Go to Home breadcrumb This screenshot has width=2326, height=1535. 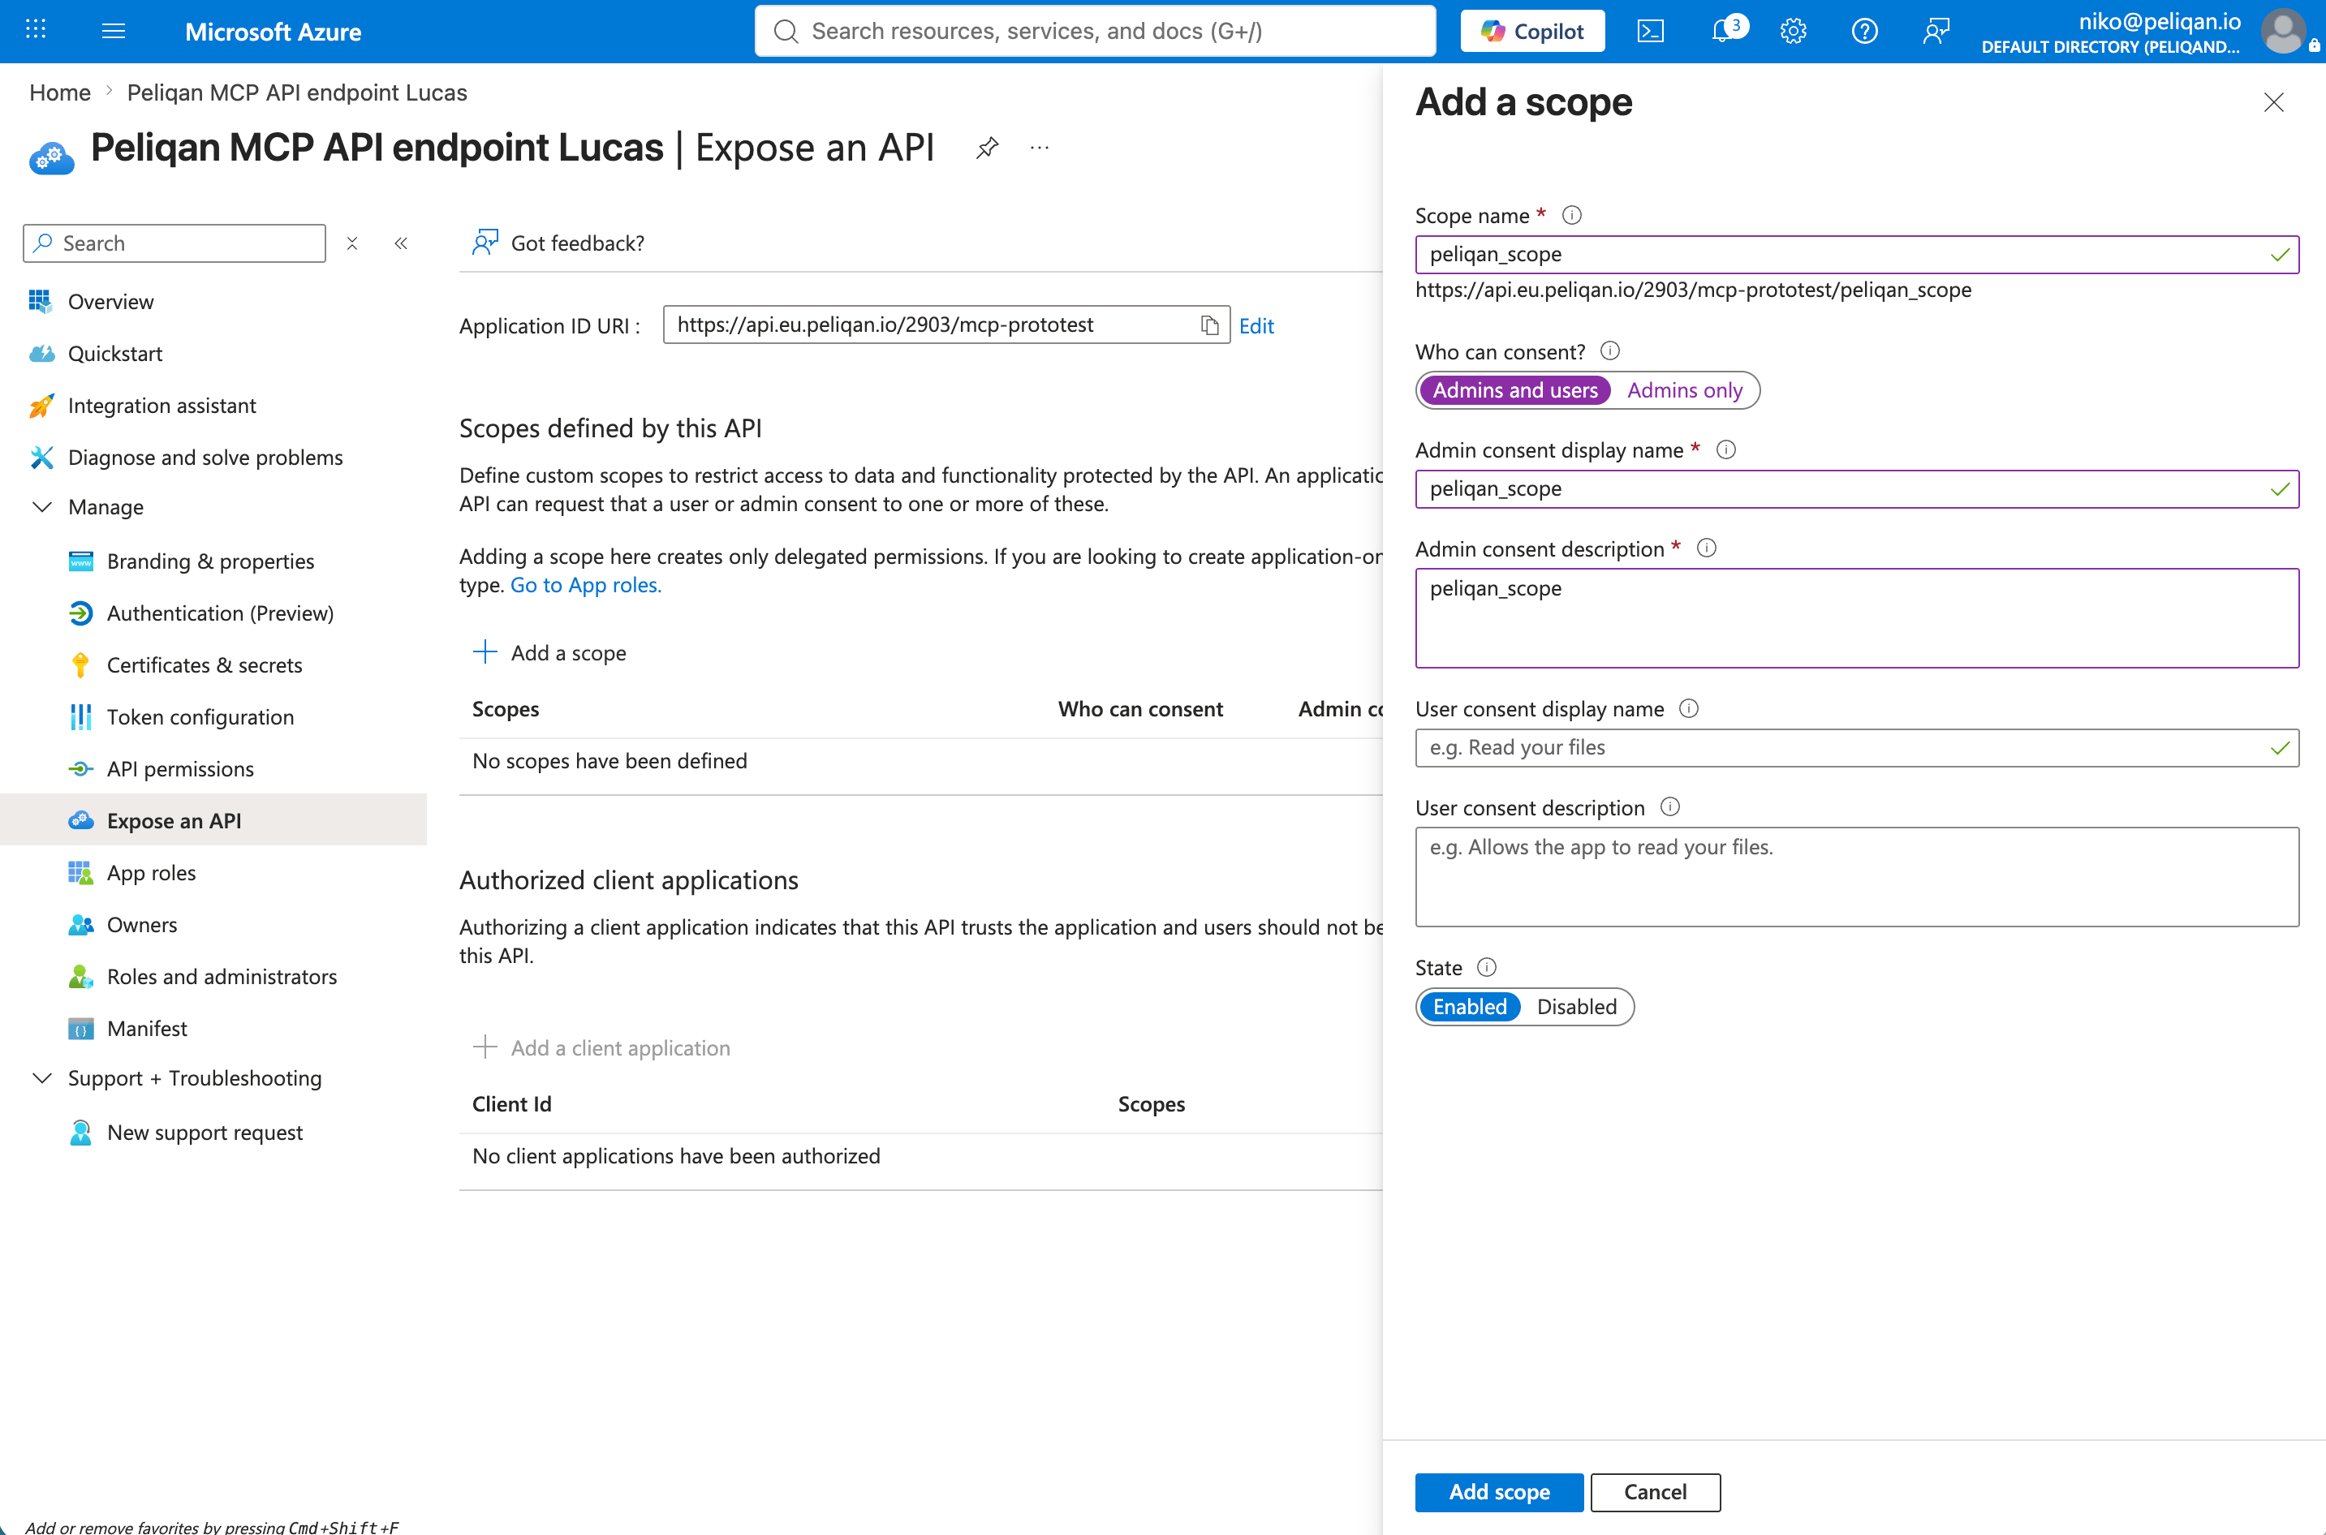point(60,92)
